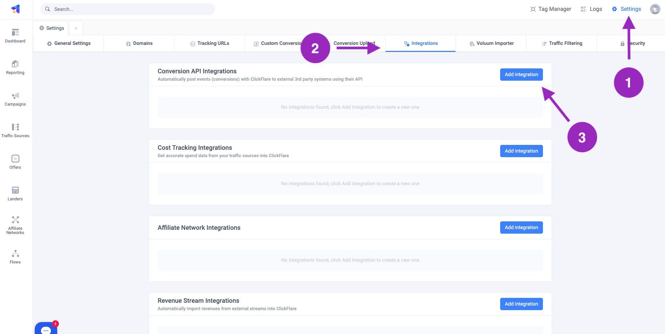The image size is (665, 334).
Task: Click the Integrations tab icon
Action: (407, 44)
